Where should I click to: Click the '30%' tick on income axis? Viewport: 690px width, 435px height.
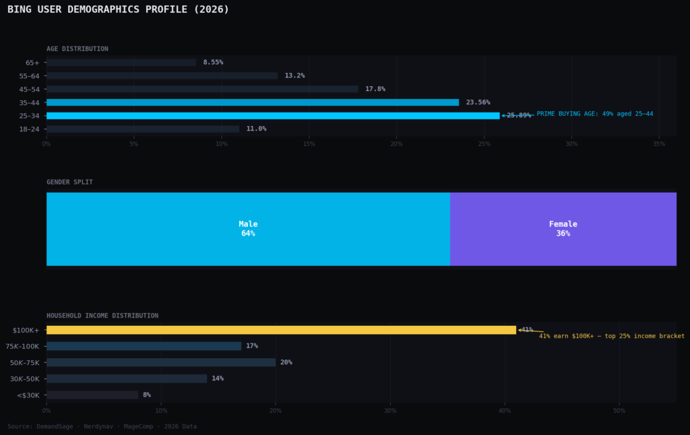point(390,411)
